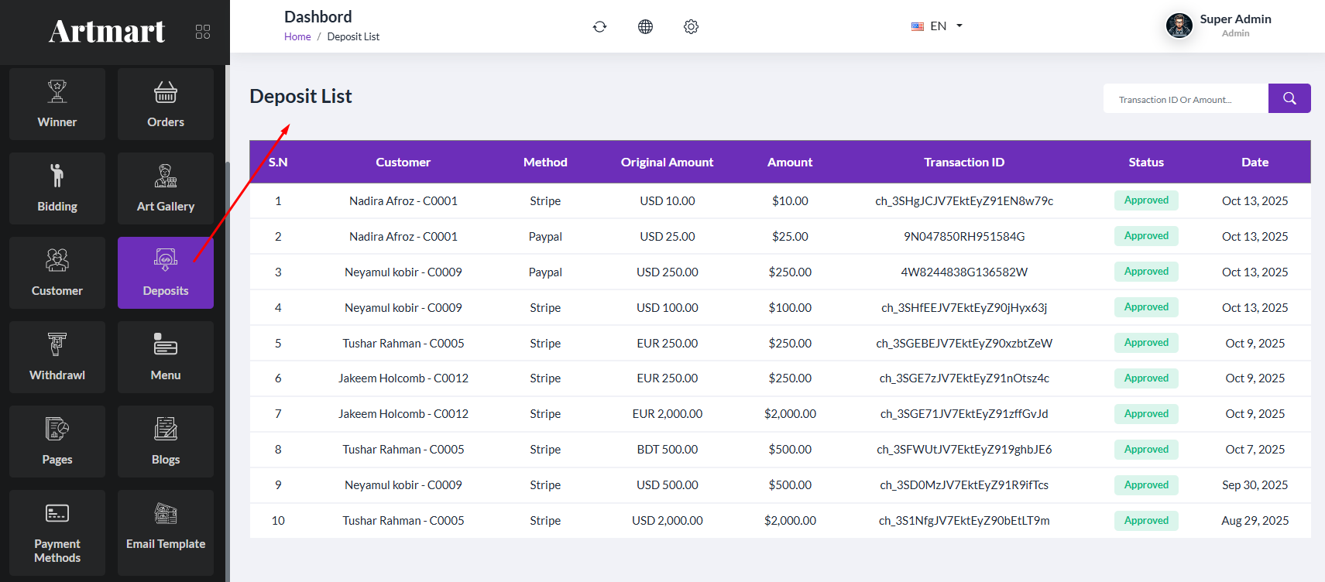
Task: Go to Orders in sidebar
Action: point(166,104)
